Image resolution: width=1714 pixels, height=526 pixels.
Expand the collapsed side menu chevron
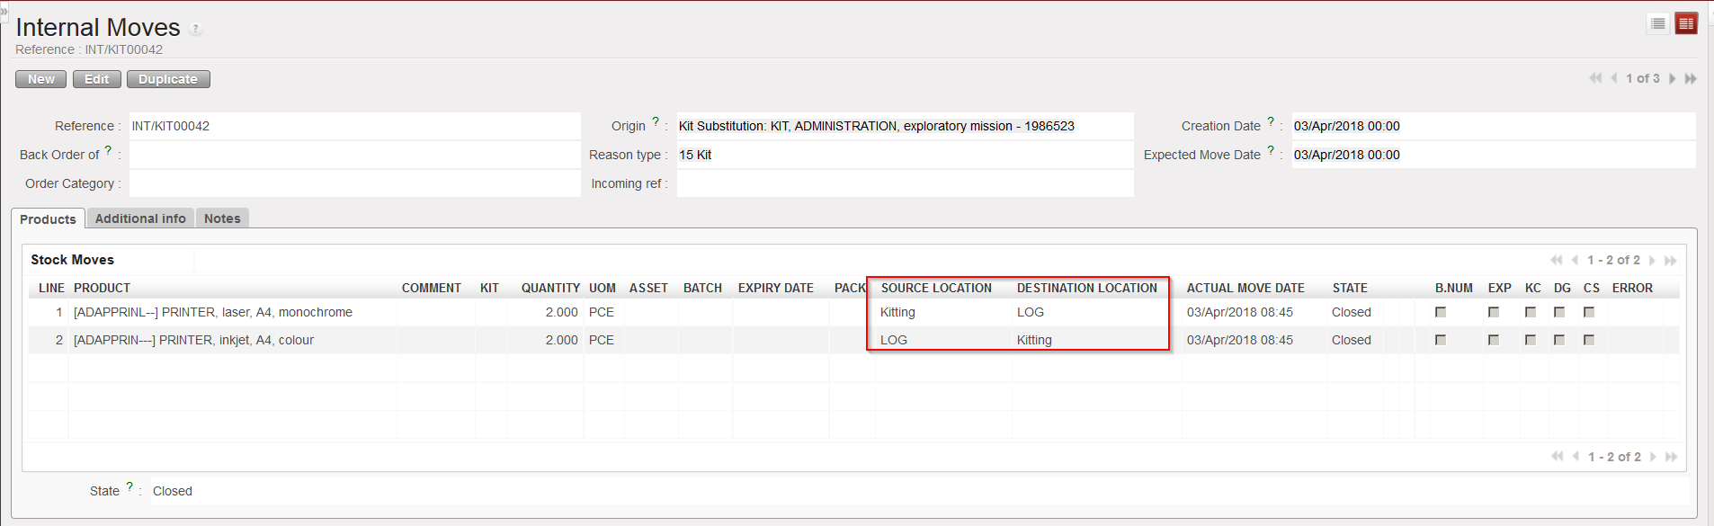[4, 11]
